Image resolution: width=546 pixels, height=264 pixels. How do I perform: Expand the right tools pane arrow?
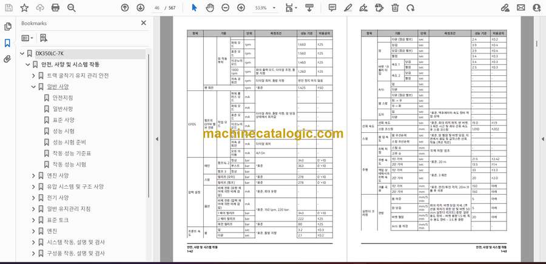(542, 139)
